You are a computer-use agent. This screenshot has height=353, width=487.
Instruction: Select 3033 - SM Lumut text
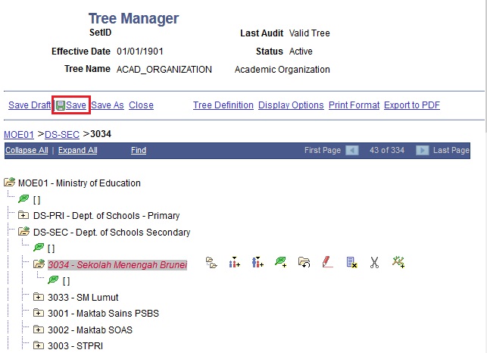[83, 298]
